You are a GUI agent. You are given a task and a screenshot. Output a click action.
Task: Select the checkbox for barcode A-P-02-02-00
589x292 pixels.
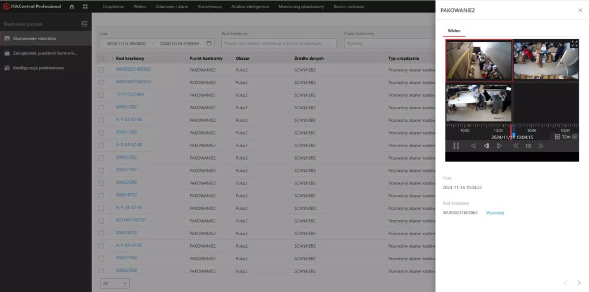pyautogui.click(x=101, y=120)
